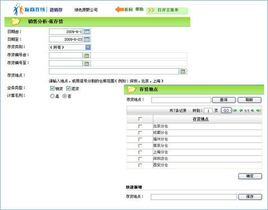Image resolution: width=268 pixels, height=210 pixels.
Task: Check the 上海分仓 row checkbox
Action: pos(140,152)
